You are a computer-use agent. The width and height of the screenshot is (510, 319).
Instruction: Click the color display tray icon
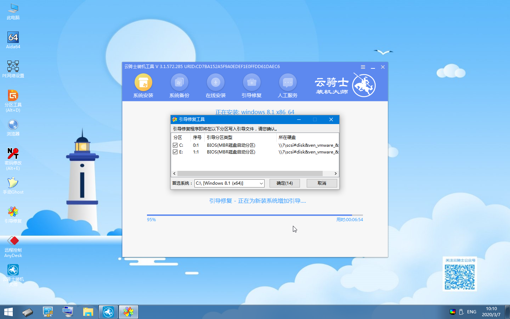coord(453,312)
